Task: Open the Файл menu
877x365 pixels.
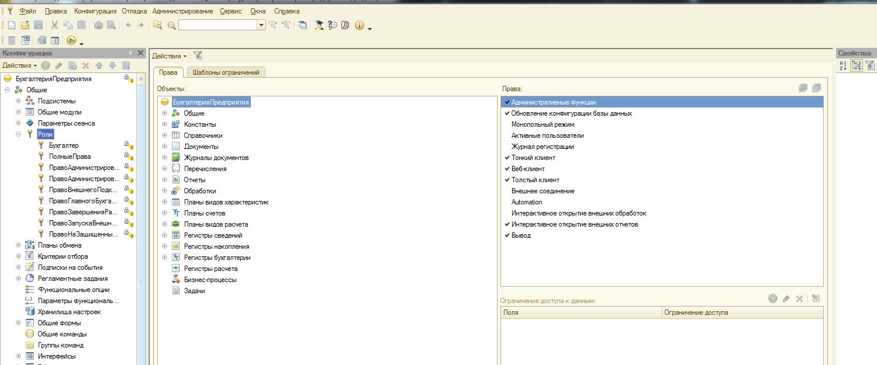Action: [27, 11]
